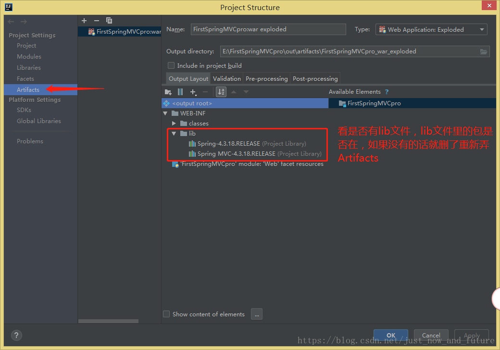This screenshot has height=350, width=500.
Task: Click the Spring MVC-4.3.18.RELEASE library icon
Action: point(192,154)
